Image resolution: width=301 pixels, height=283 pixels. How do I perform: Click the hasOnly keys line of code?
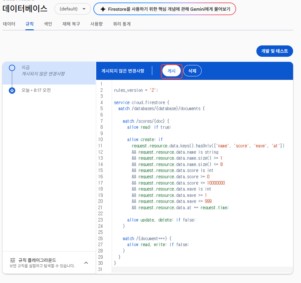click(208, 146)
